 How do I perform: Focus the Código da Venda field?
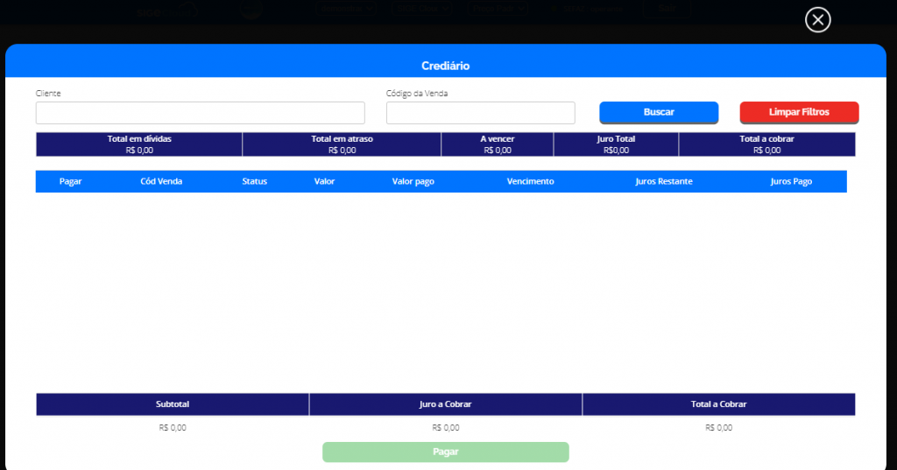tap(480, 113)
